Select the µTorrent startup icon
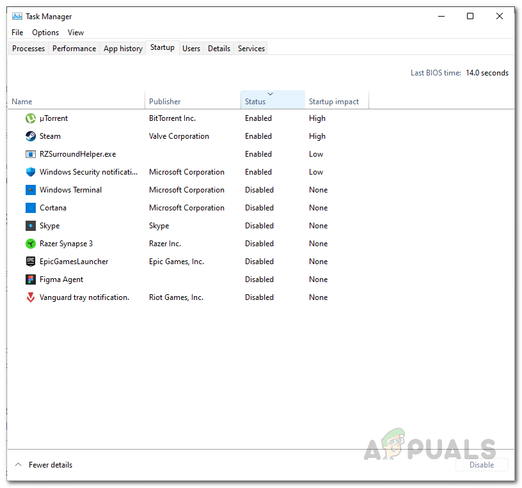522x488 pixels. tap(30, 118)
